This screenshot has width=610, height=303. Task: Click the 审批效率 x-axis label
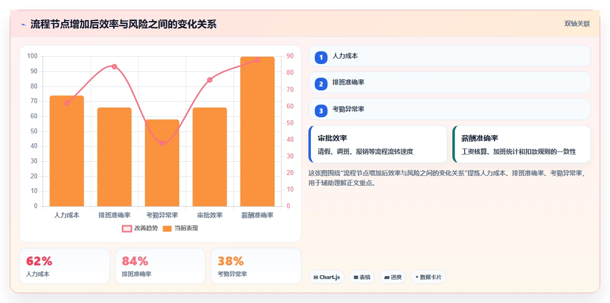[210, 215]
